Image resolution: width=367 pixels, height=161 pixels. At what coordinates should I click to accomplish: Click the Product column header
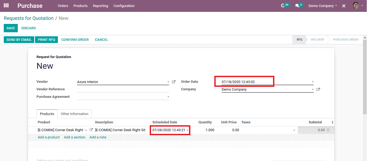pos(44,122)
